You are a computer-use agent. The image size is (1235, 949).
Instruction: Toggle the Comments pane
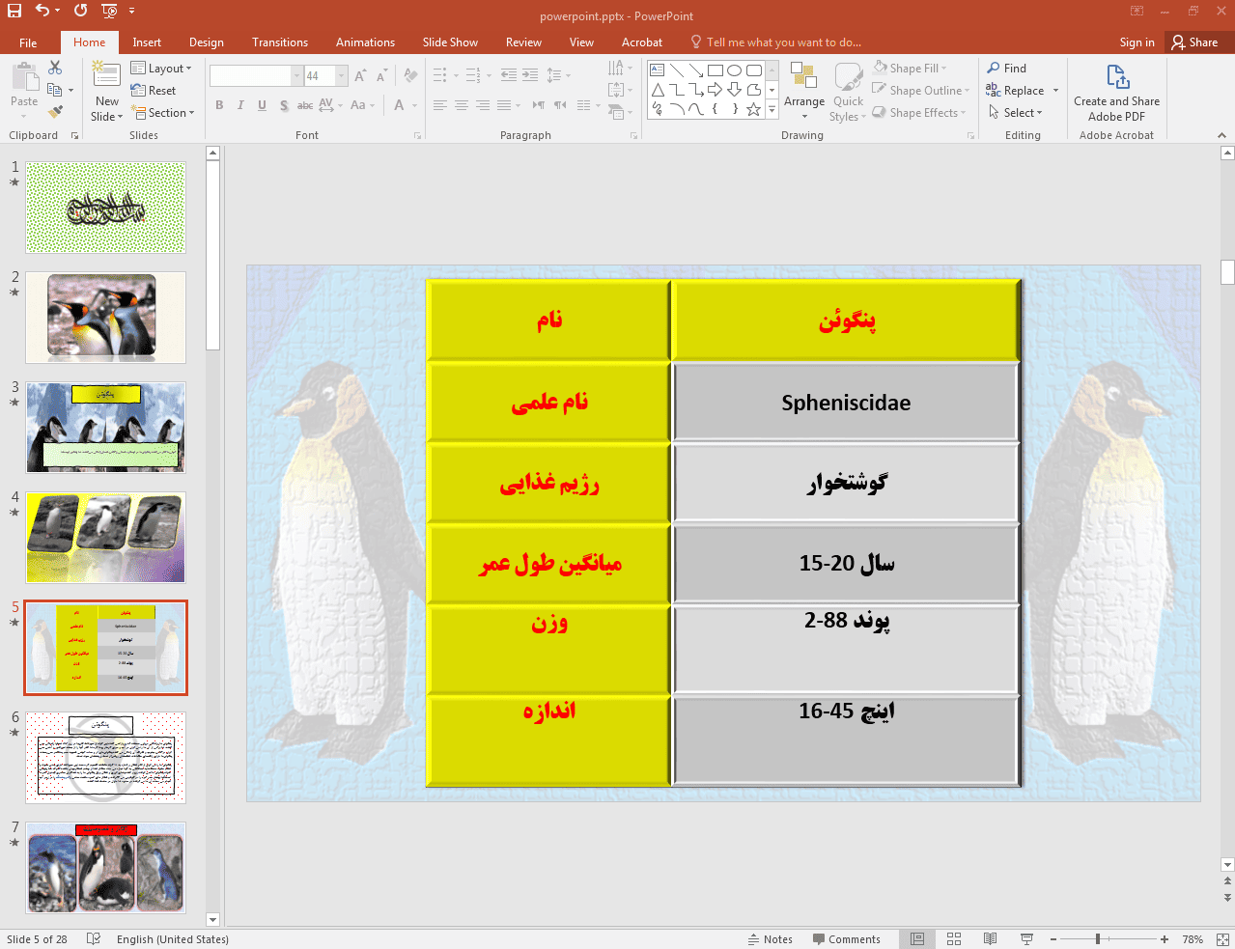click(847, 939)
